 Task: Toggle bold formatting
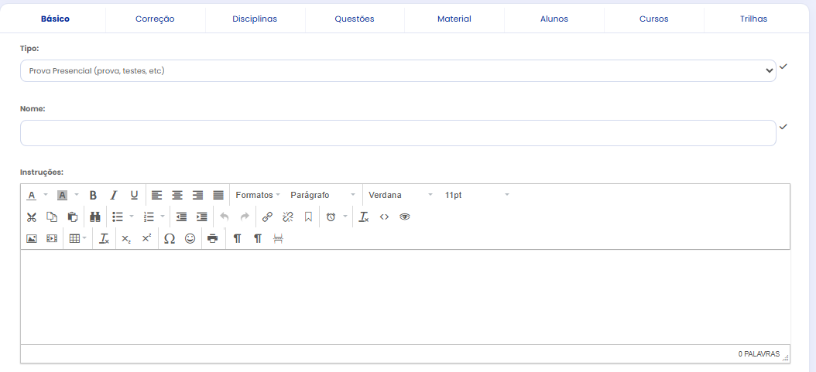coord(93,195)
